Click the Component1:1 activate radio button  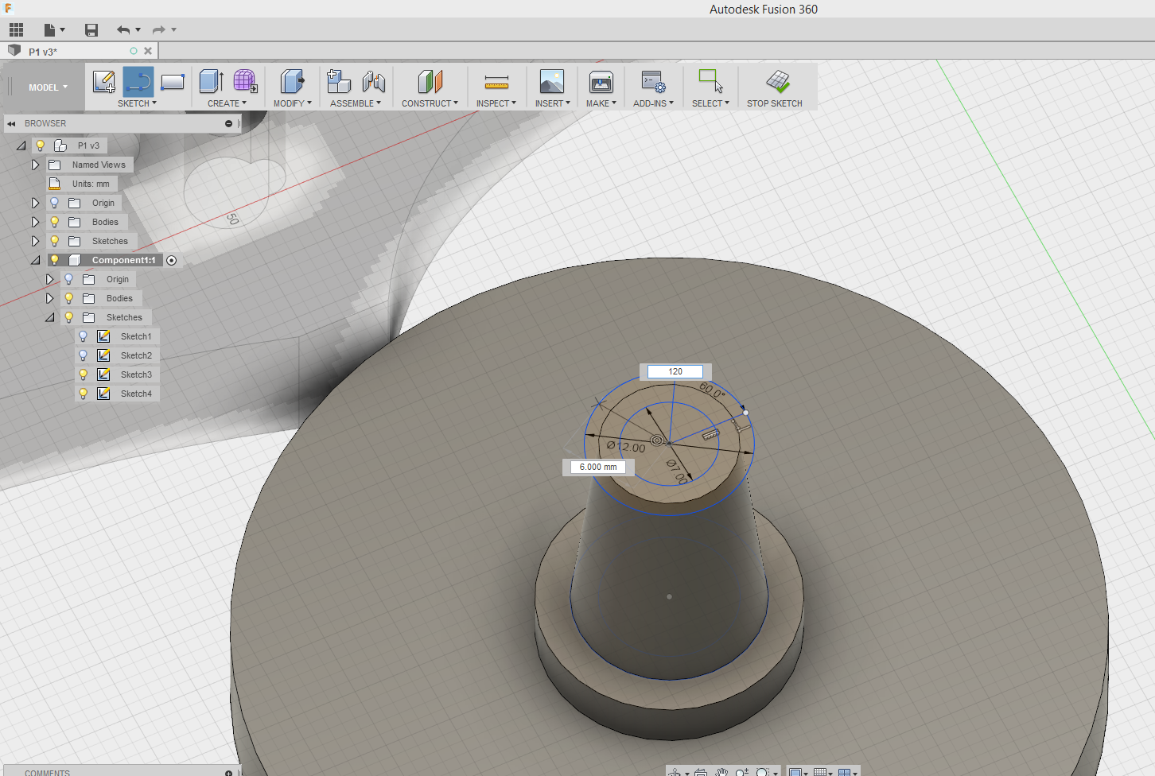tap(171, 261)
